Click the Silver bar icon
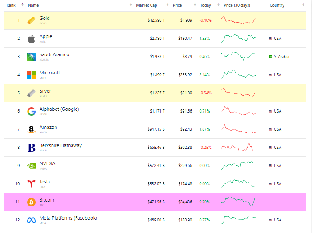This screenshot has width=312, height=233. click(x=31, y=93)
